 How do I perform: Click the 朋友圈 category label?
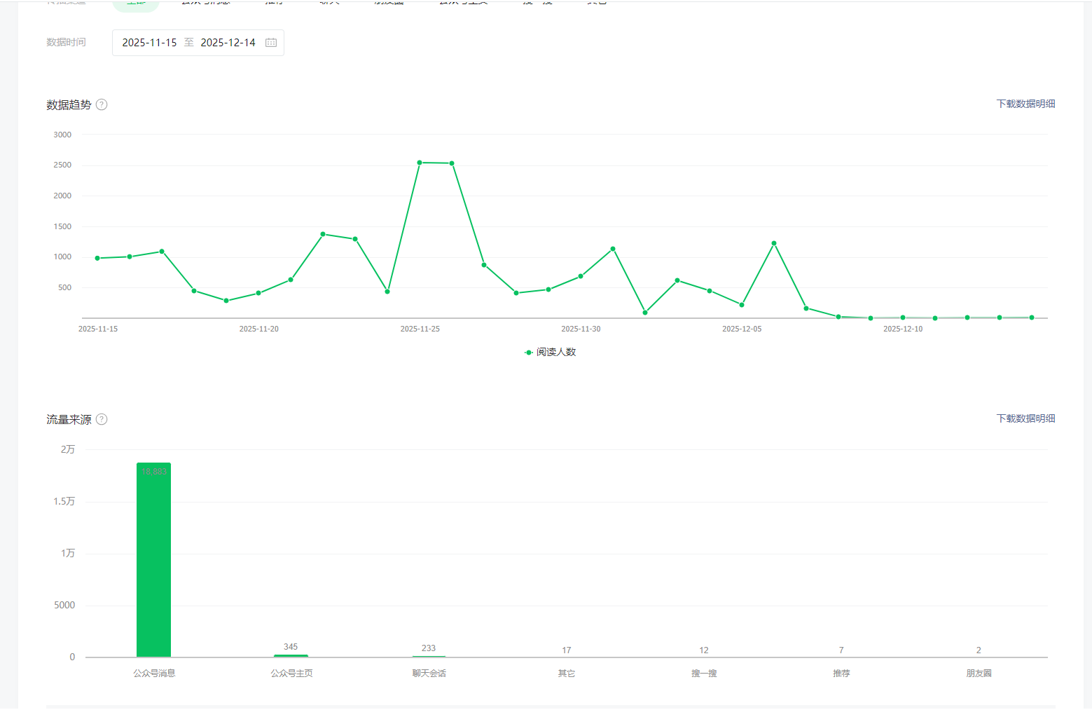click(x=979, y=674)
